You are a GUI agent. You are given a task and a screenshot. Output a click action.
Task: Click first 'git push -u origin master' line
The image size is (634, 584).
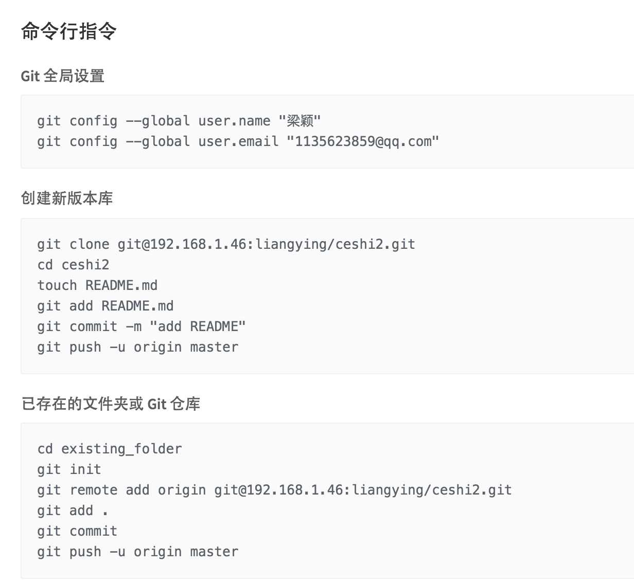(138, 347)
